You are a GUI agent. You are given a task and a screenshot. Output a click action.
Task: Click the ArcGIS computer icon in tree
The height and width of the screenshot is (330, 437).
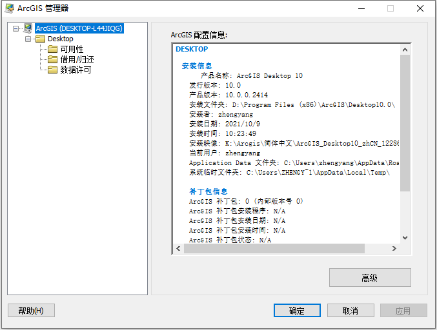click(x=28, y=28)
